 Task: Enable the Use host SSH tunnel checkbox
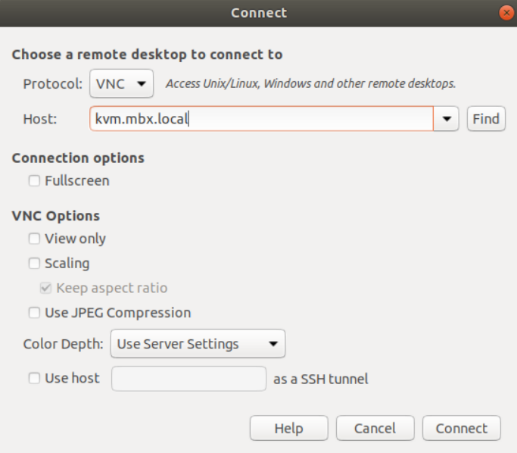coord(34,378)
